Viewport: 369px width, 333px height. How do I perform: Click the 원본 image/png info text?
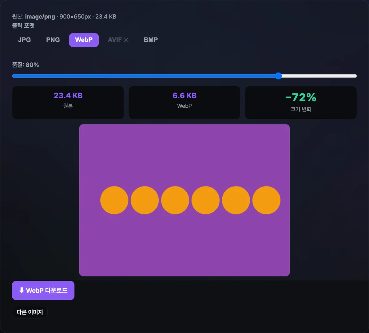click(x=64, y=17)
